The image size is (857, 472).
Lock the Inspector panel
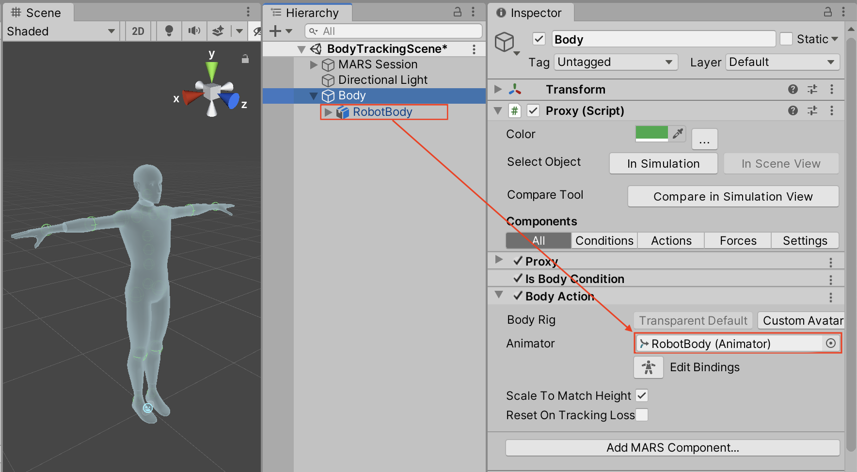(x=828, y=12)
